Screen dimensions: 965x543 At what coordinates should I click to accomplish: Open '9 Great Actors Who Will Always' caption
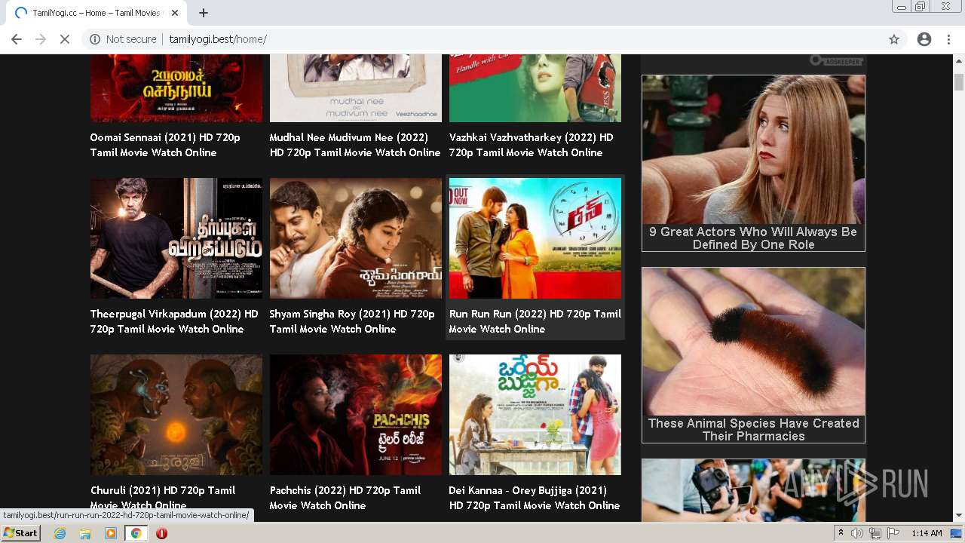click(x=753, y=238)
